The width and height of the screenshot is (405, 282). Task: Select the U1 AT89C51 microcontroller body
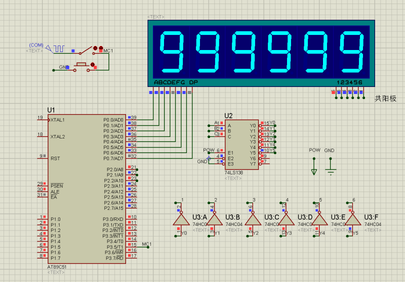pyautogui.click(x=87, y=189)
